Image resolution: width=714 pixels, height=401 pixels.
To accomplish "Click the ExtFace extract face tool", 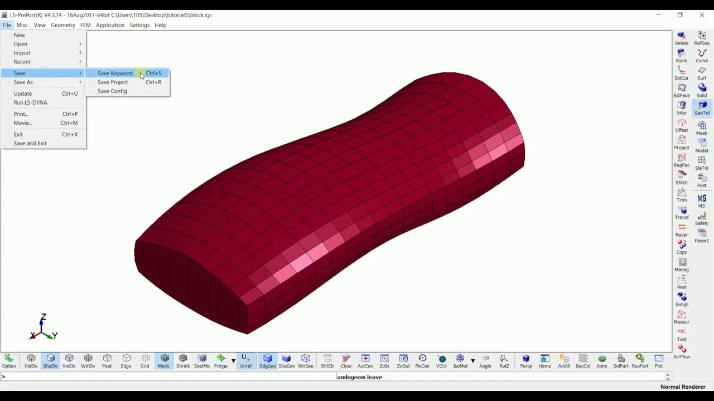I will click(x=682, y=90).
